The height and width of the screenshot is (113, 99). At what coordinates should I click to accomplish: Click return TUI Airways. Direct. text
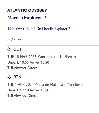(x=22, y=96)
